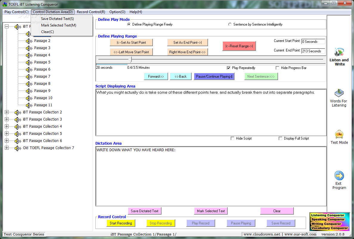
Task: Expand iBT Passage Collection 4
Action: [7, 126]
